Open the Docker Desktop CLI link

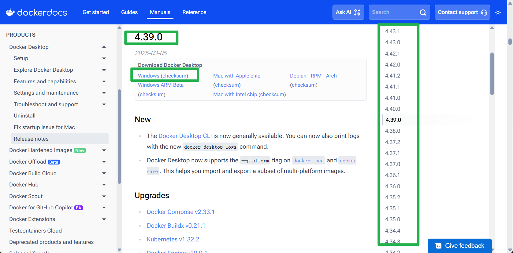click(x=185, y=136)
